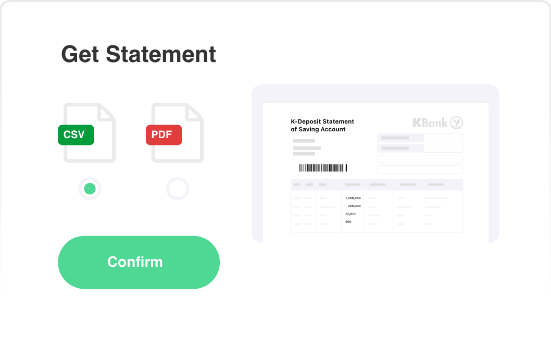Select the 200 amount row
The image size is (551, 344).
click(x=377, y=222)
